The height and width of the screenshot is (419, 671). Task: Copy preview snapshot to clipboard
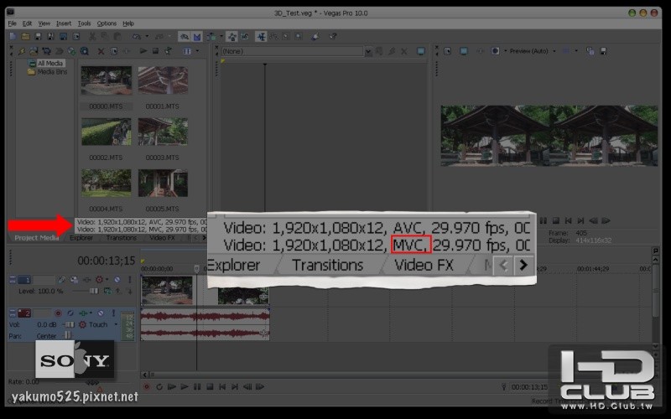pyautogui.click(x=590, y=51)
